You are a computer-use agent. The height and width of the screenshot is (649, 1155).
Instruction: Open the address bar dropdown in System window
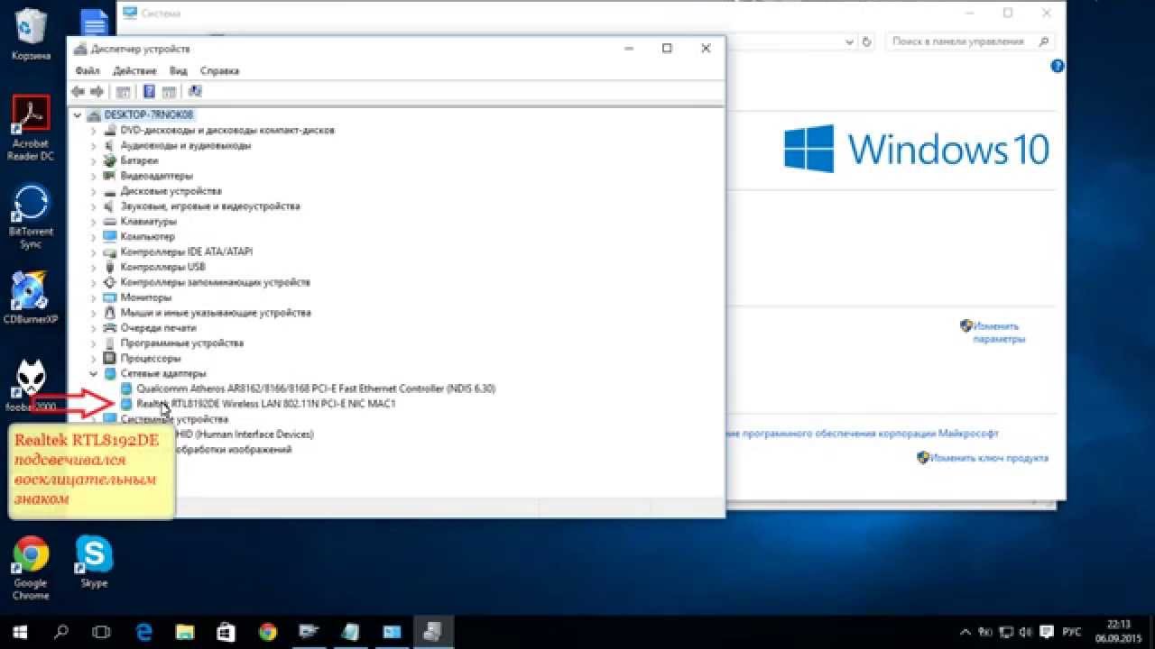pyautogui.click(x=850, y=41)
